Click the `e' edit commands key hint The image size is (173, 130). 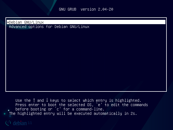(x=107, y=105)
